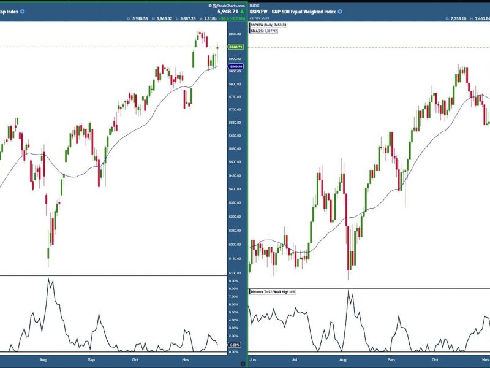Click the 21-Nov-2024 date label
Image resolution: width=490 pixels, height=368 pixels.
(259, 18)
